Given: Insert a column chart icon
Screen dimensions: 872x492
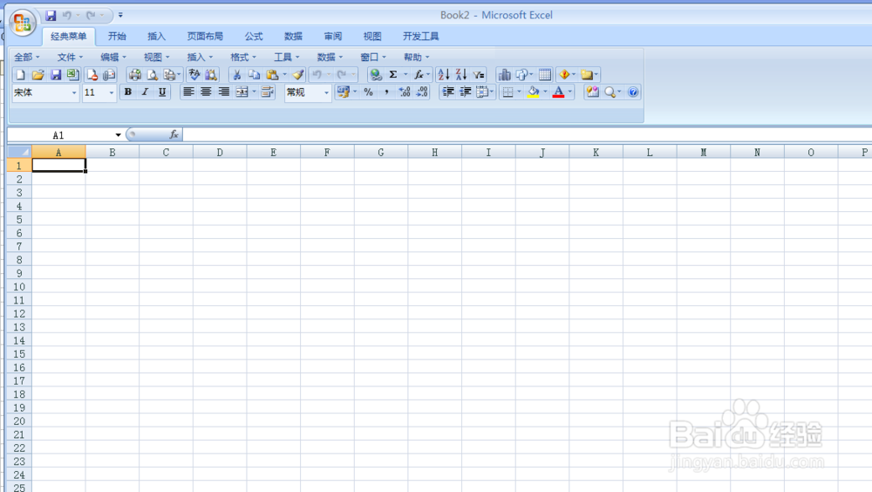Looking at the screenshot, I should 504,74.
